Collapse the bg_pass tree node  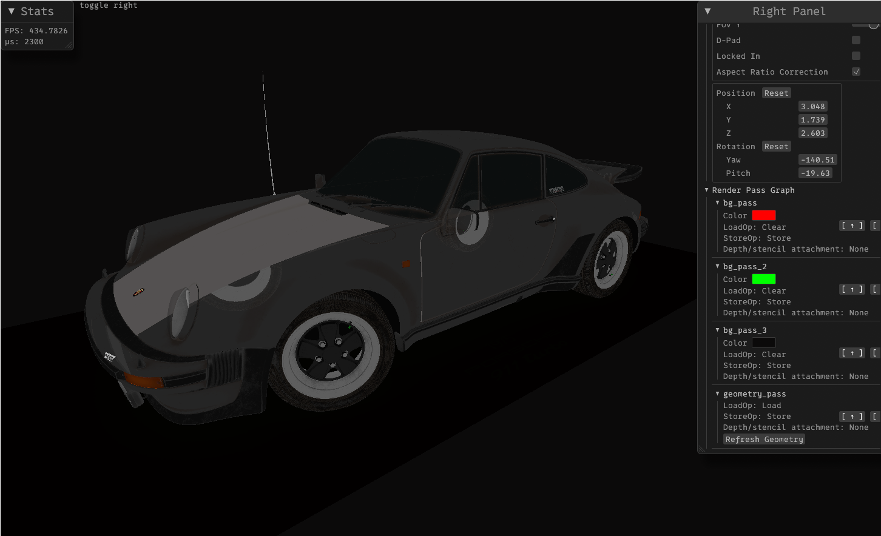(718, 203)
